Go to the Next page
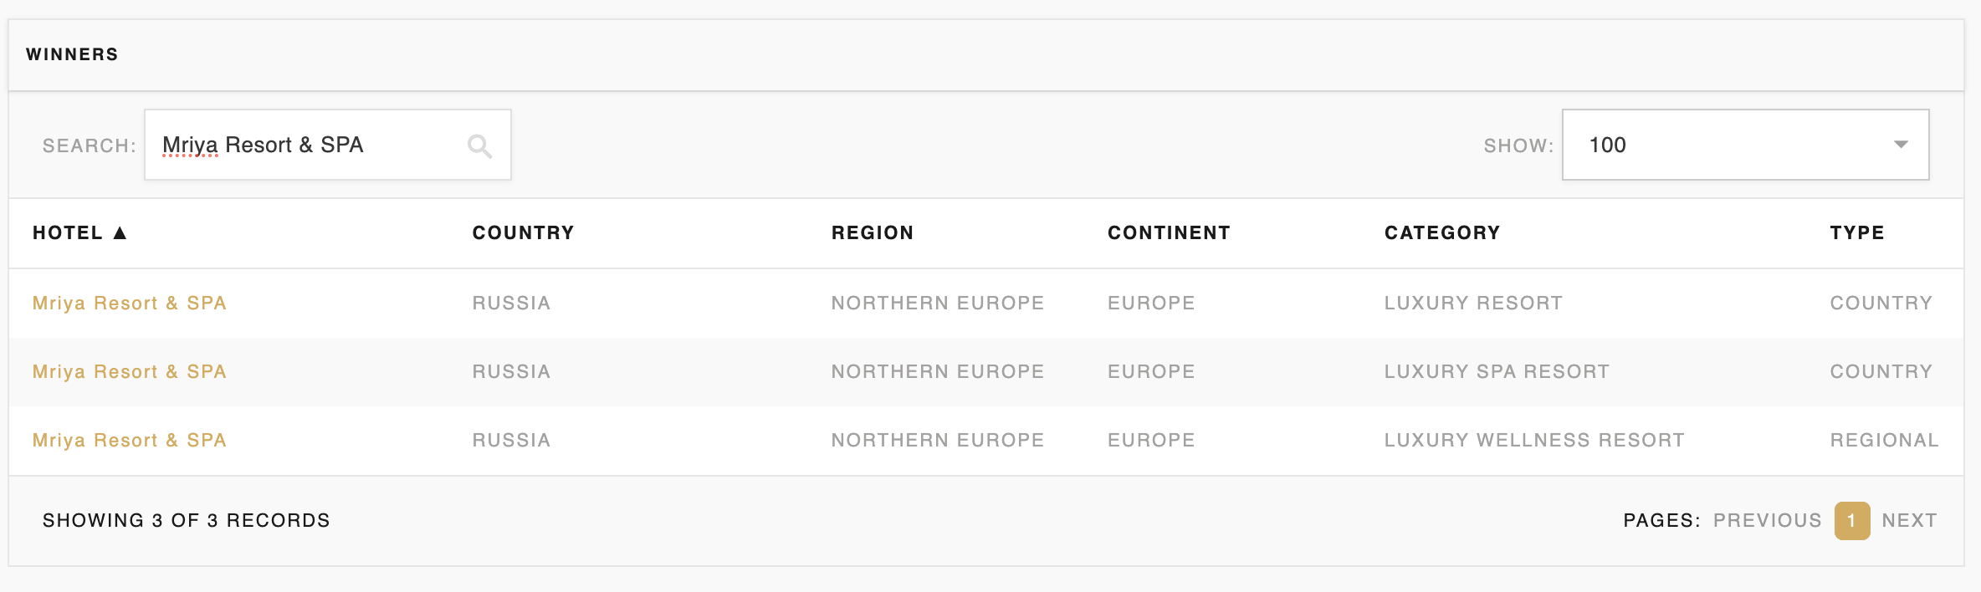 tap(1909, 520)
